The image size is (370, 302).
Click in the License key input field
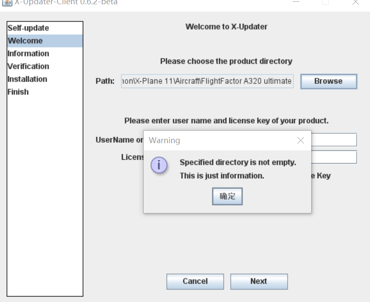click(334, 157)
